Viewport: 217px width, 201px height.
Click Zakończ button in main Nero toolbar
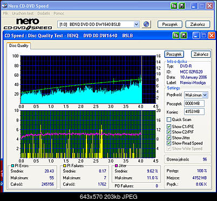(198, 24)
